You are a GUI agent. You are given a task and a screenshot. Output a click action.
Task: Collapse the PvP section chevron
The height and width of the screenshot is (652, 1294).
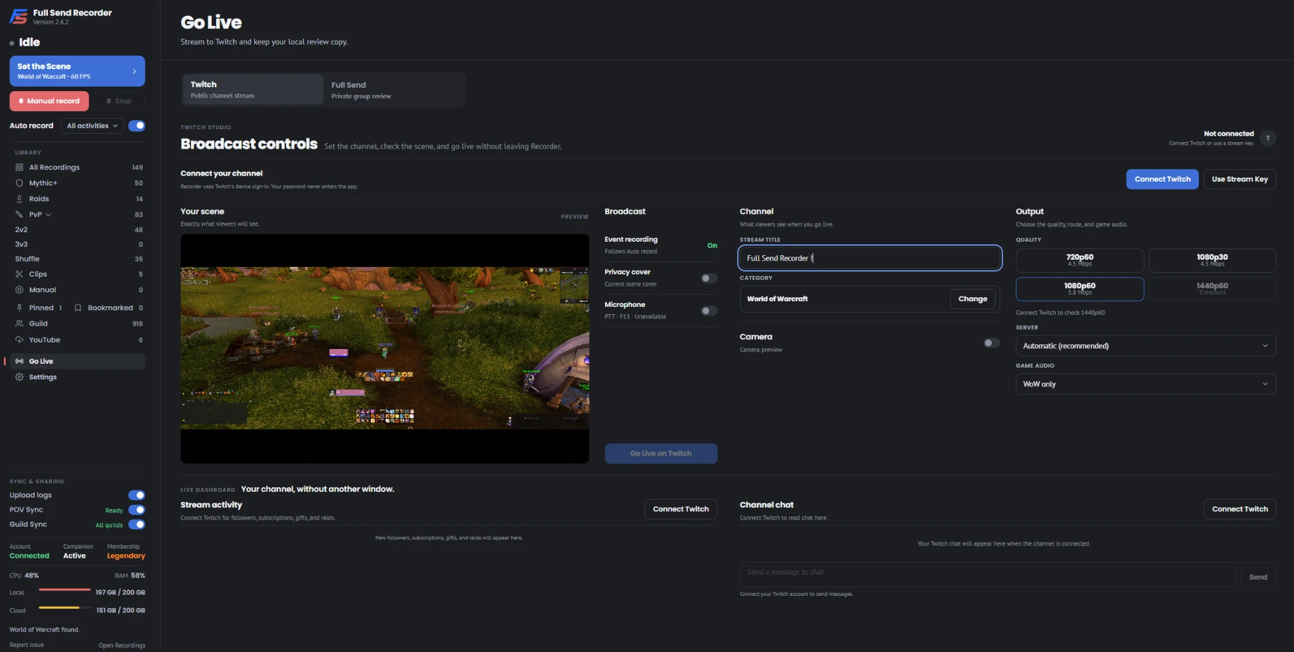pos(49,215)
